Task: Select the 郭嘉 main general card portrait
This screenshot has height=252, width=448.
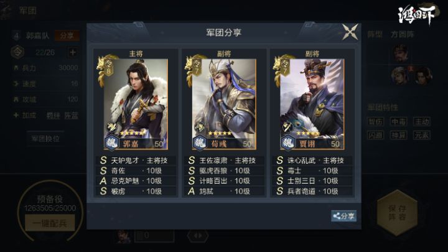Action: tap(136, 104)
